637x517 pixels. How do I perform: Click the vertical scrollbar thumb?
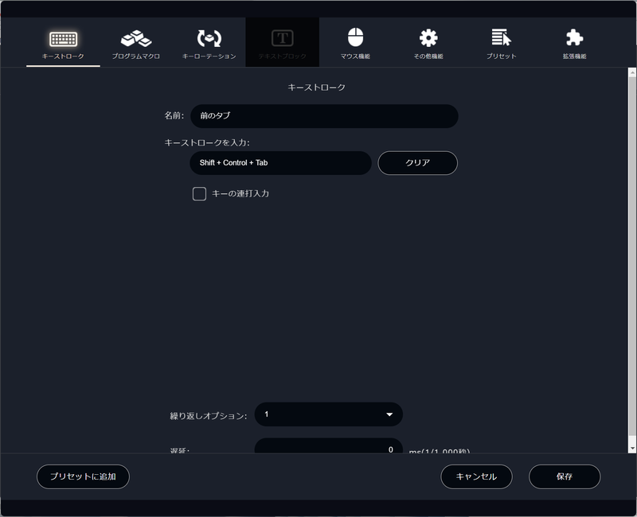click(632, 255)
